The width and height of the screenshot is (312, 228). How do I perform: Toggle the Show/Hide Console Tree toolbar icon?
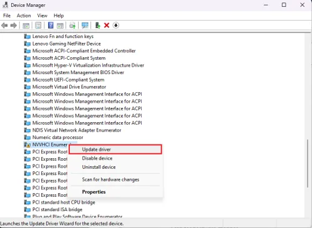26,26
